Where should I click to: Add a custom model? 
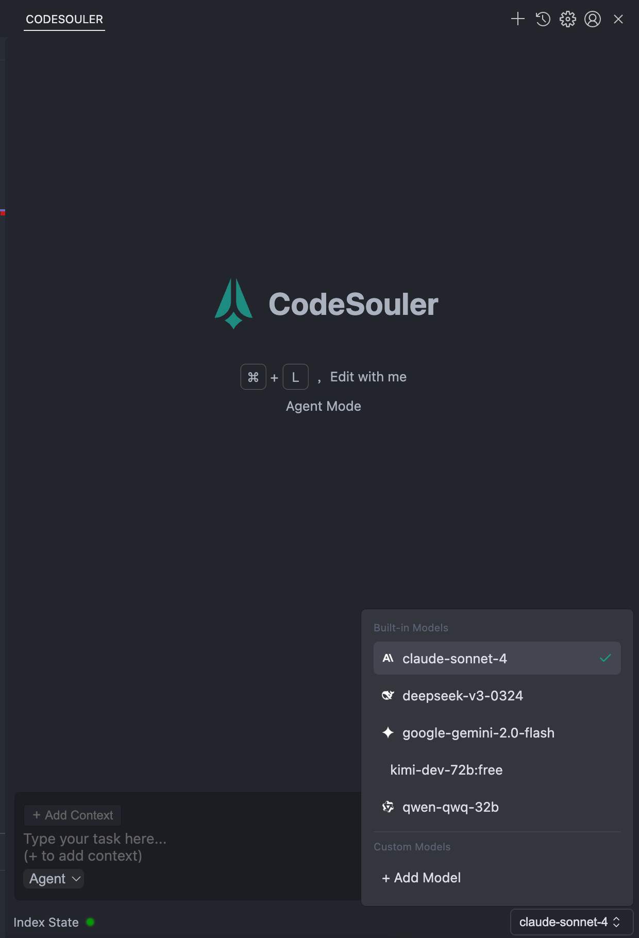422,878
